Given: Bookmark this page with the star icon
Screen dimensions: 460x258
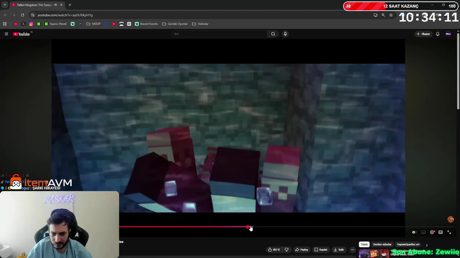Looking at the screenshot, I should [x=391, y=15].
